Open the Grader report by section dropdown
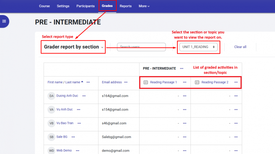The height and width of the screenshot is (154, 275). tap(73, 47)
